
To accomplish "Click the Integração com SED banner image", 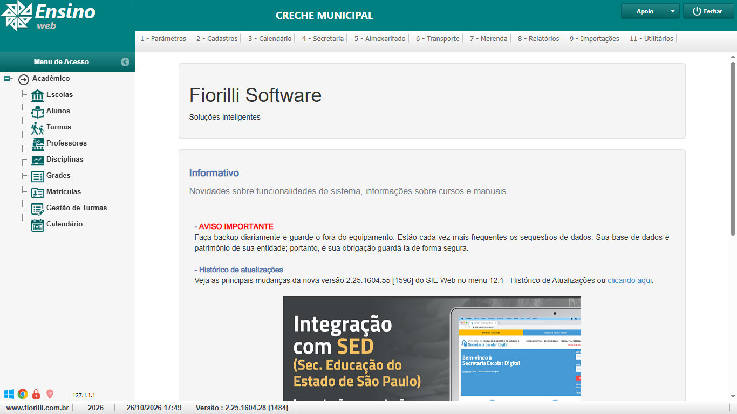I will tap(432, 348).
